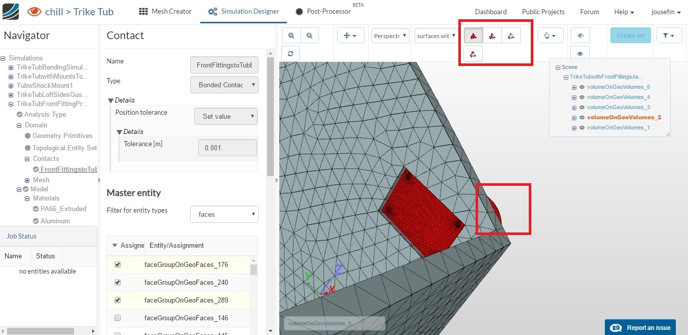The height and width of the screenshot is (335, 688).
Task: Switch to the Mesh Creator tab
Action: pos(165,11)
